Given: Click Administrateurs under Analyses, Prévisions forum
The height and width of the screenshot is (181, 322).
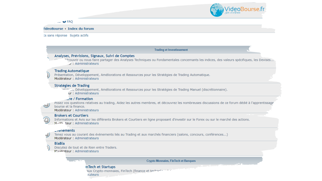Looking at the screenshot, I should [x=87, y=64].
